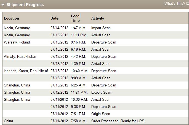Viewport: 189px width, 125px height.
Task: Click Koeln, Germany Arrival Scan location
Action: pos(17,35)
